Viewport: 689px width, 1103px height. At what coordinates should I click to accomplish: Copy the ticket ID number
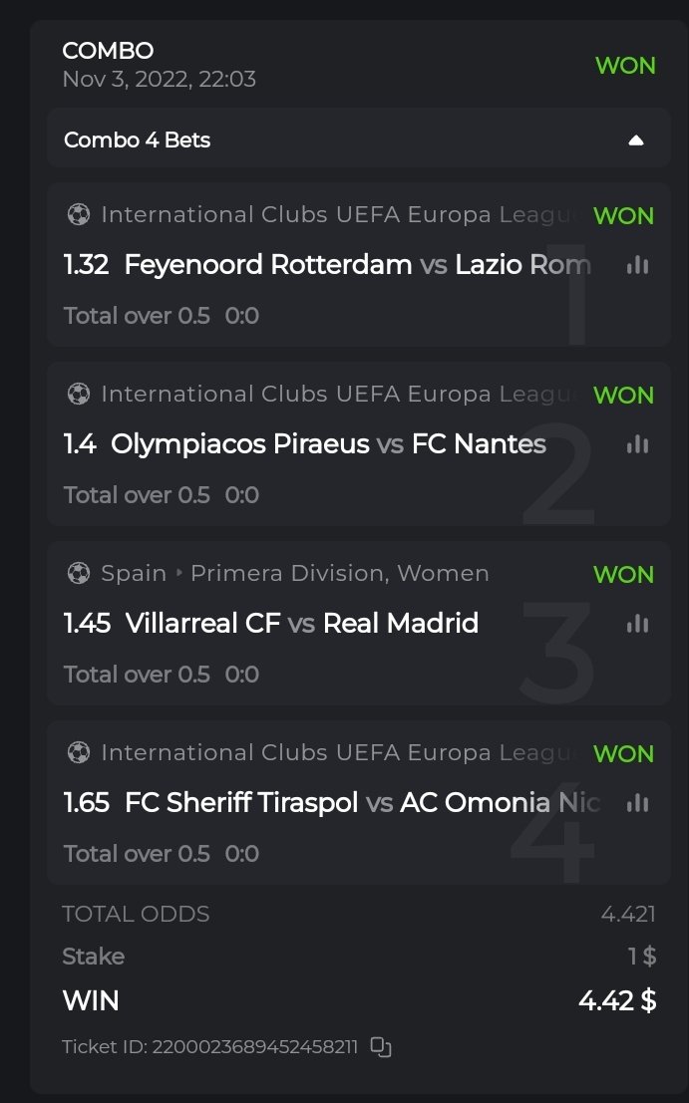click(x=381, y=1046)
